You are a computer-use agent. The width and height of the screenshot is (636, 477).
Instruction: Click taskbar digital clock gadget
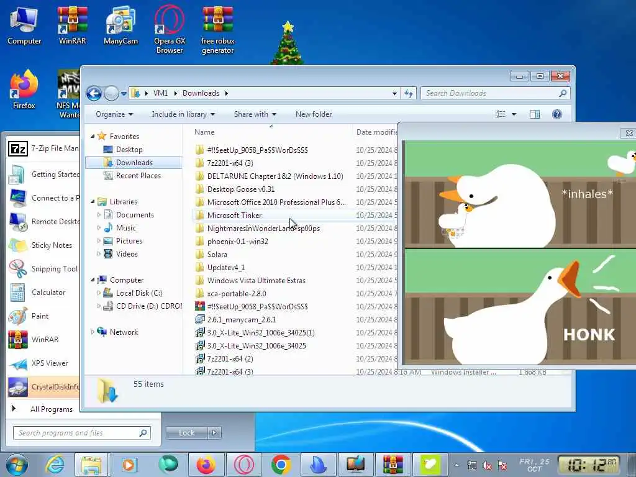tap(589, 465)
